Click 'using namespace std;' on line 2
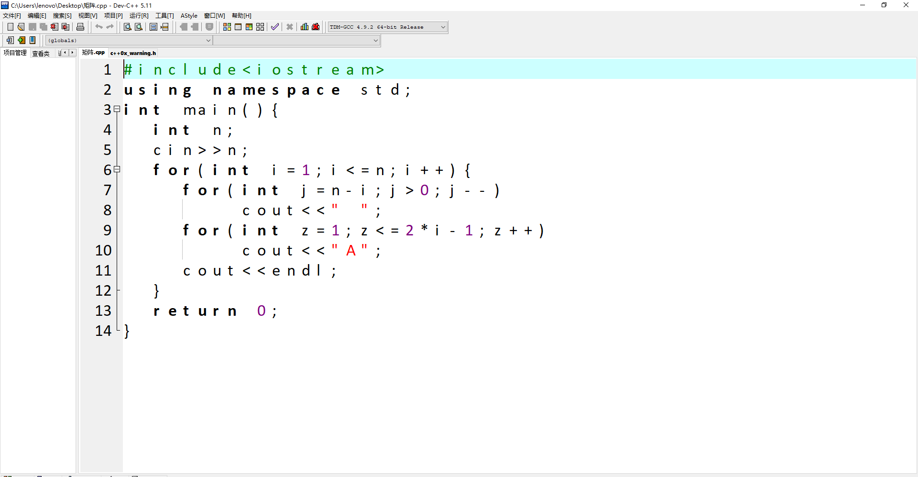 pyautogui.click(x=267, y=90)
